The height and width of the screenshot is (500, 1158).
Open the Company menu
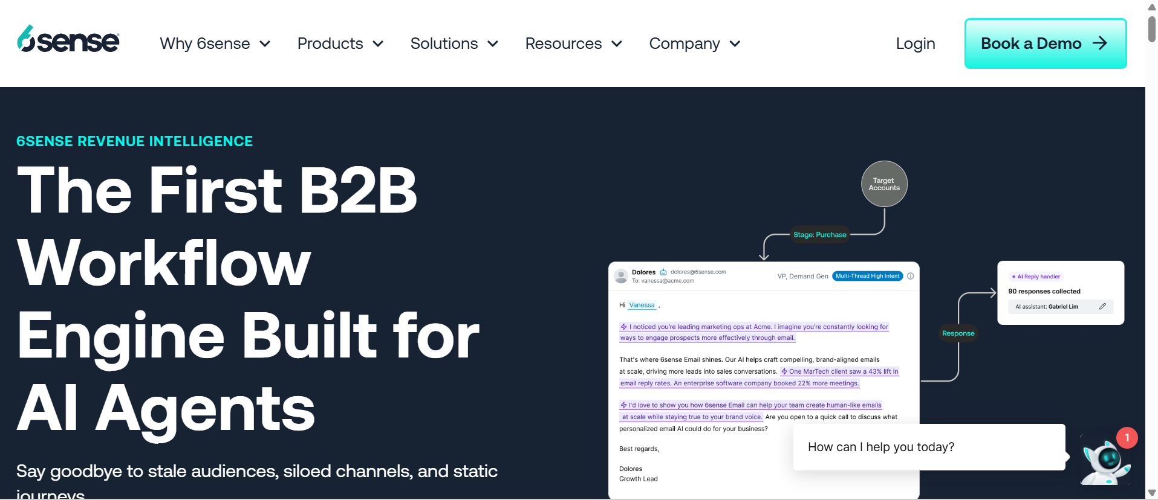tap(694, 44)
